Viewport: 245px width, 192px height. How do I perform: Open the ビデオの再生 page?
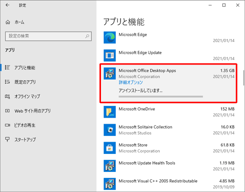point(24,125)
